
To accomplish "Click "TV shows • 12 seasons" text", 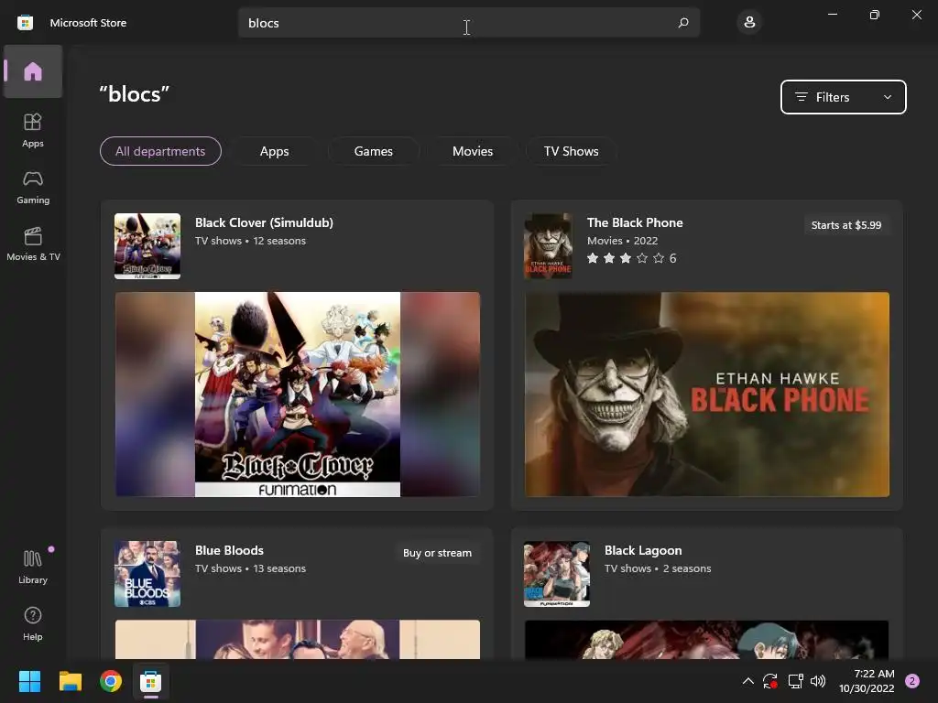I will click(x=250, y=241).
